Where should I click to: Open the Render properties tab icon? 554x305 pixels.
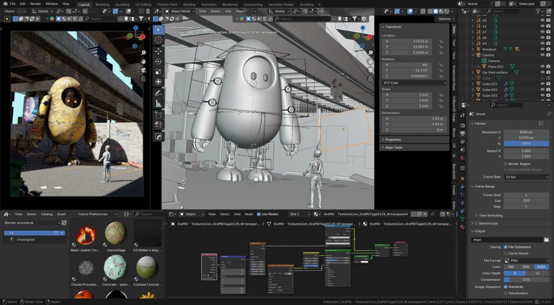[x=463, y=125]
